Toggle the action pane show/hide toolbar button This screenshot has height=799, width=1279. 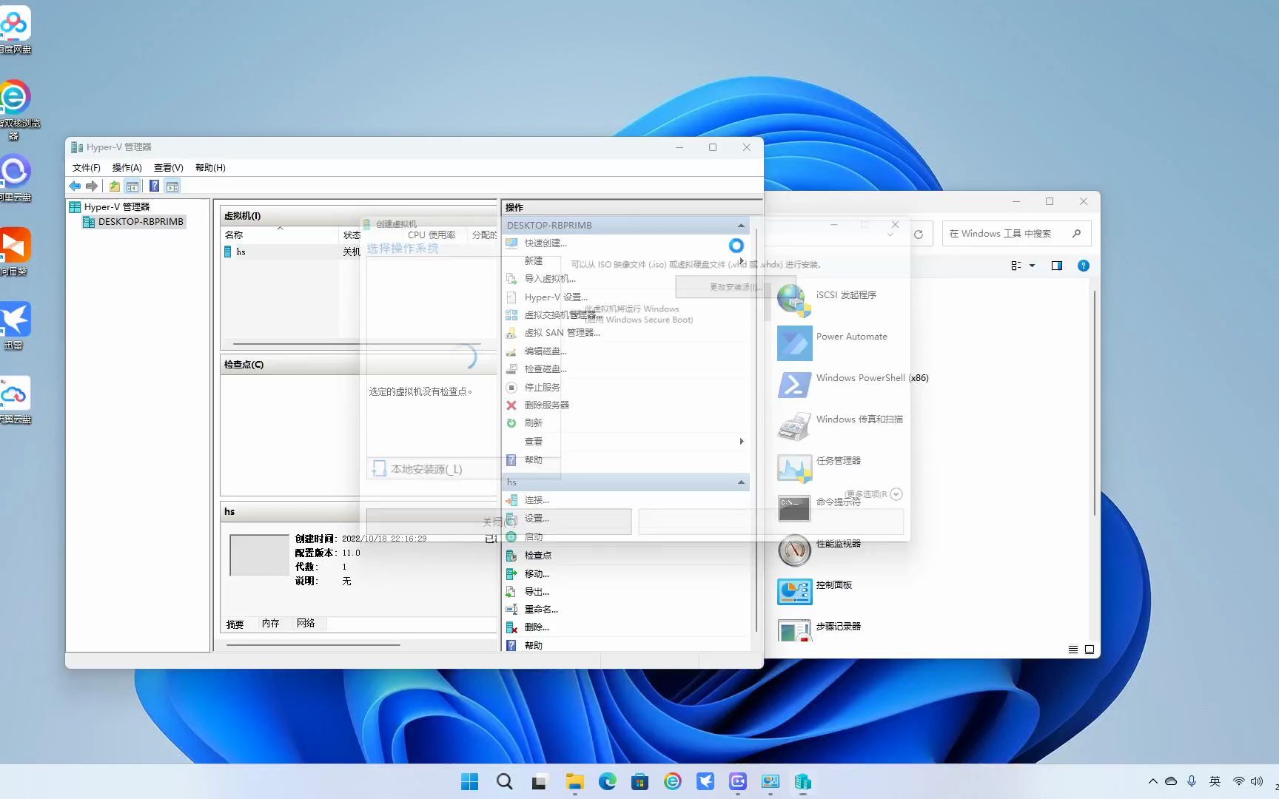click(x=172, y=186)
